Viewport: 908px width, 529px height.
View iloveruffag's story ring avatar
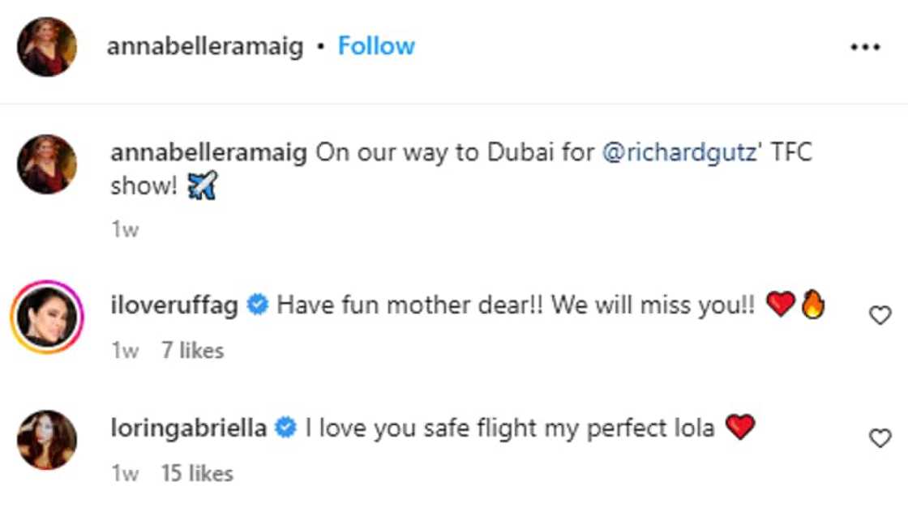[47, 316]
